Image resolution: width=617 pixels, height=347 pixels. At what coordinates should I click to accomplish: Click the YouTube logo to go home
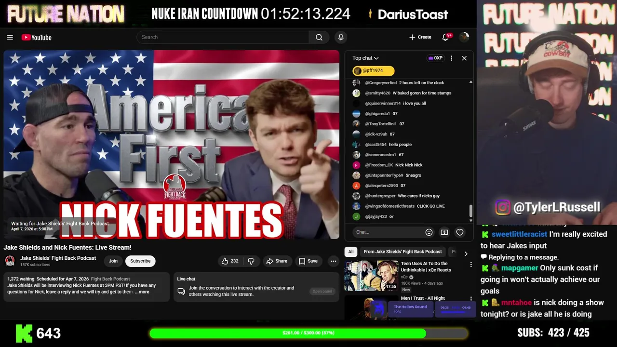pos(37,37)
